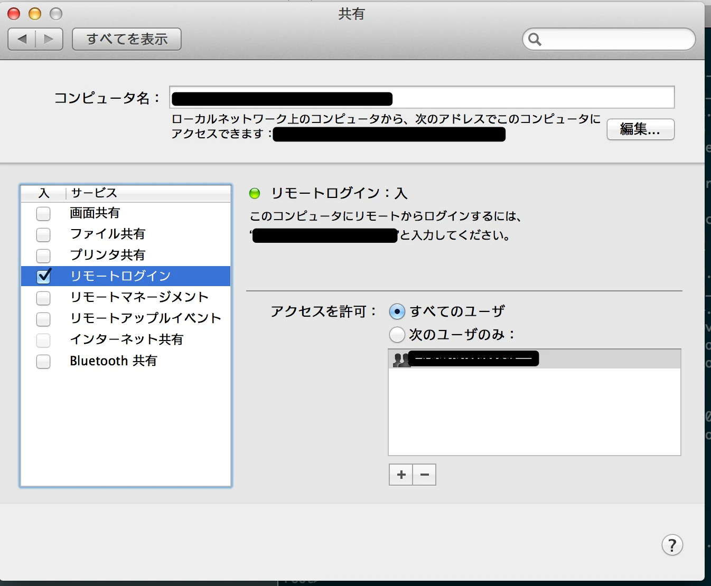The height and width of the screenshot is (586, 711).
Task: Enable the ファイル共有 checkbox
Action: point(43,234)
